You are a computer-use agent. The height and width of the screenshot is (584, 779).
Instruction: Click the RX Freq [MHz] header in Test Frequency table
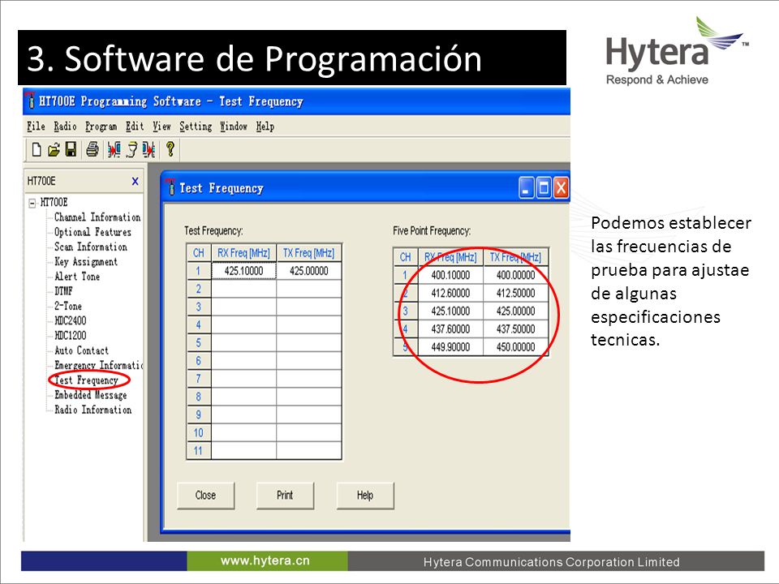coord(243,253)
